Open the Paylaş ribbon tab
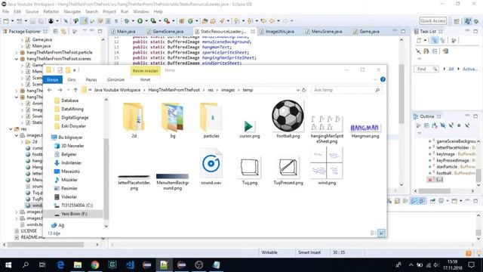Viewport: 483px width, 272px height. pyautogui.click(x=91, y=79)
